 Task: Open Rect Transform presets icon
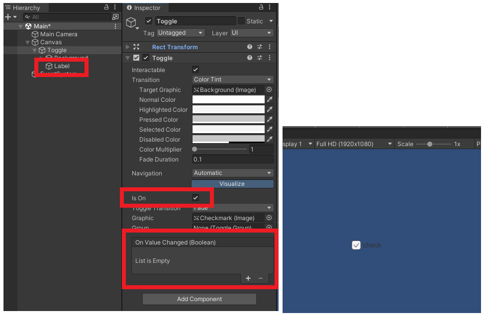point(260,47)
